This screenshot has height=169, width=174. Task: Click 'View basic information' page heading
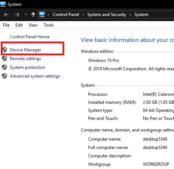(127, 40)
